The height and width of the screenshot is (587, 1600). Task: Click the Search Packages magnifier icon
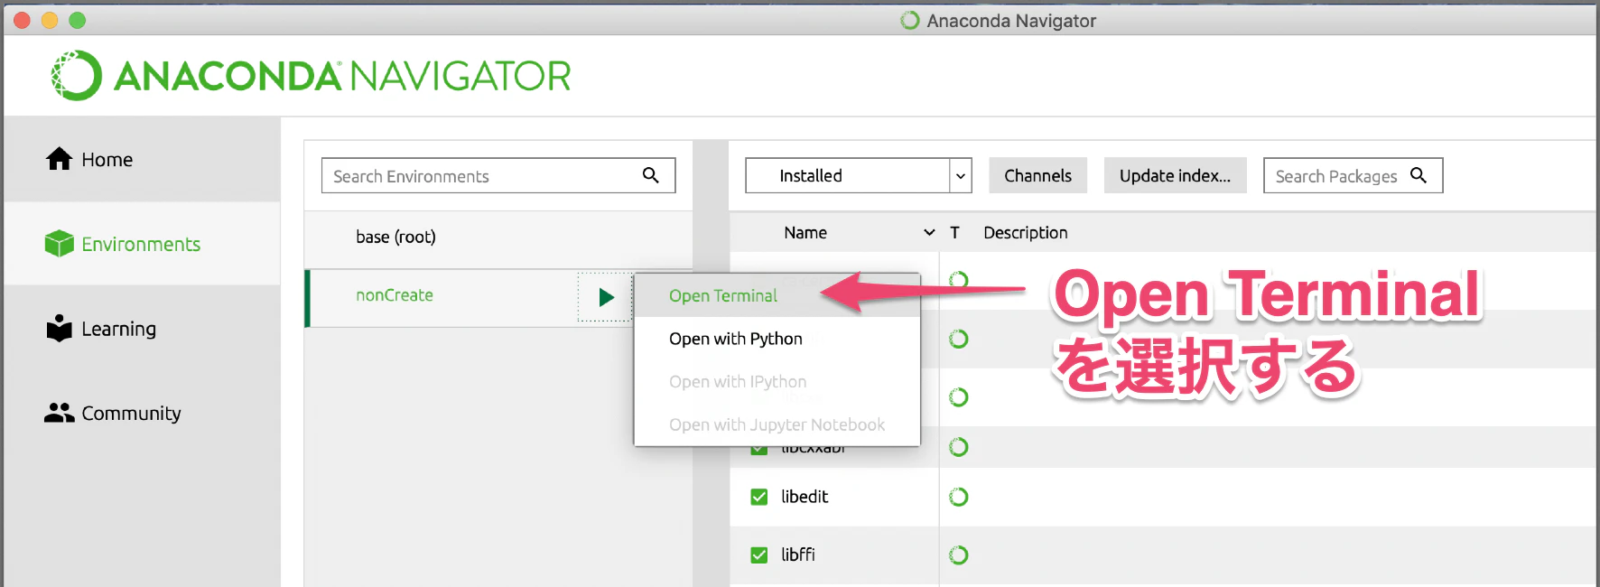(1419, 175)
